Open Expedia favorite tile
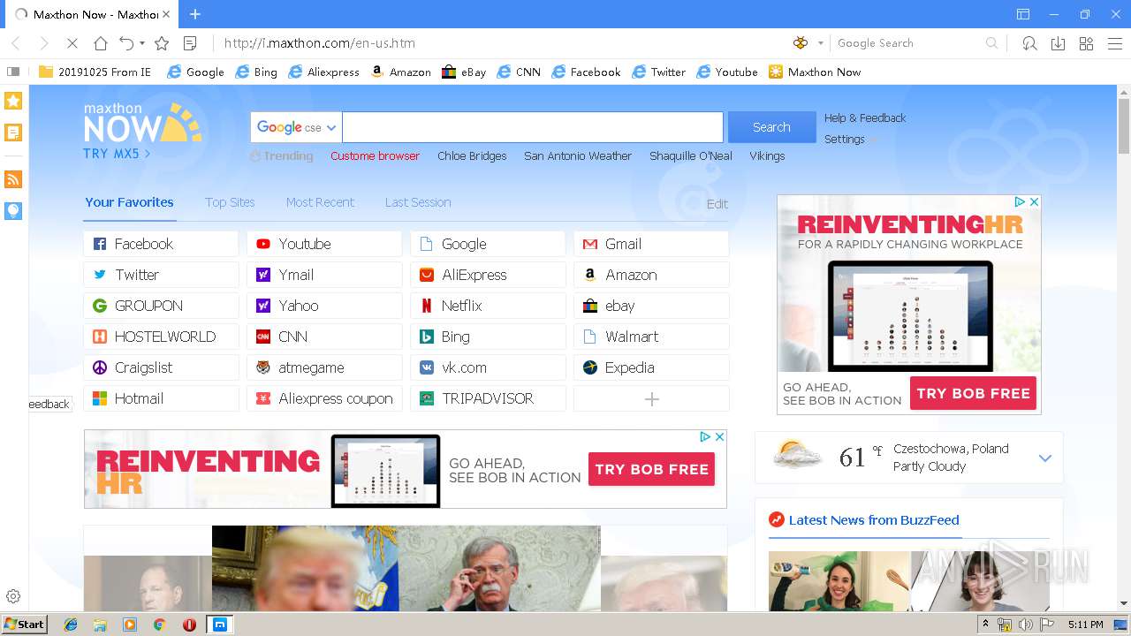 click(x=651, y=367)
